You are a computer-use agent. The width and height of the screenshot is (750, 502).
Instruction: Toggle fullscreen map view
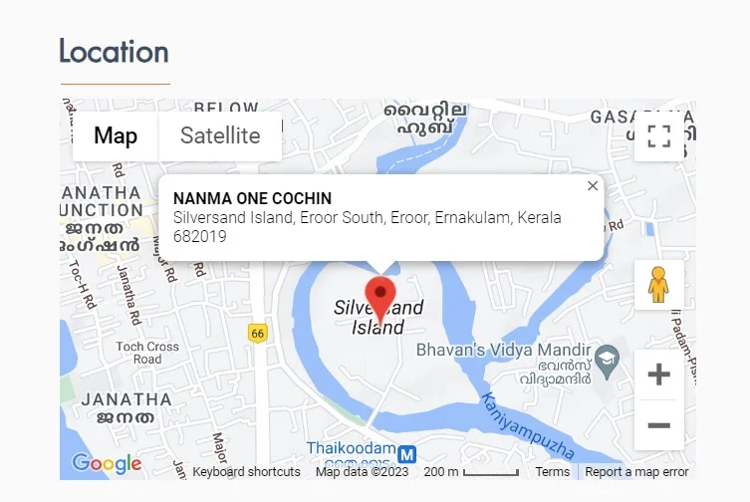[658, 135]
